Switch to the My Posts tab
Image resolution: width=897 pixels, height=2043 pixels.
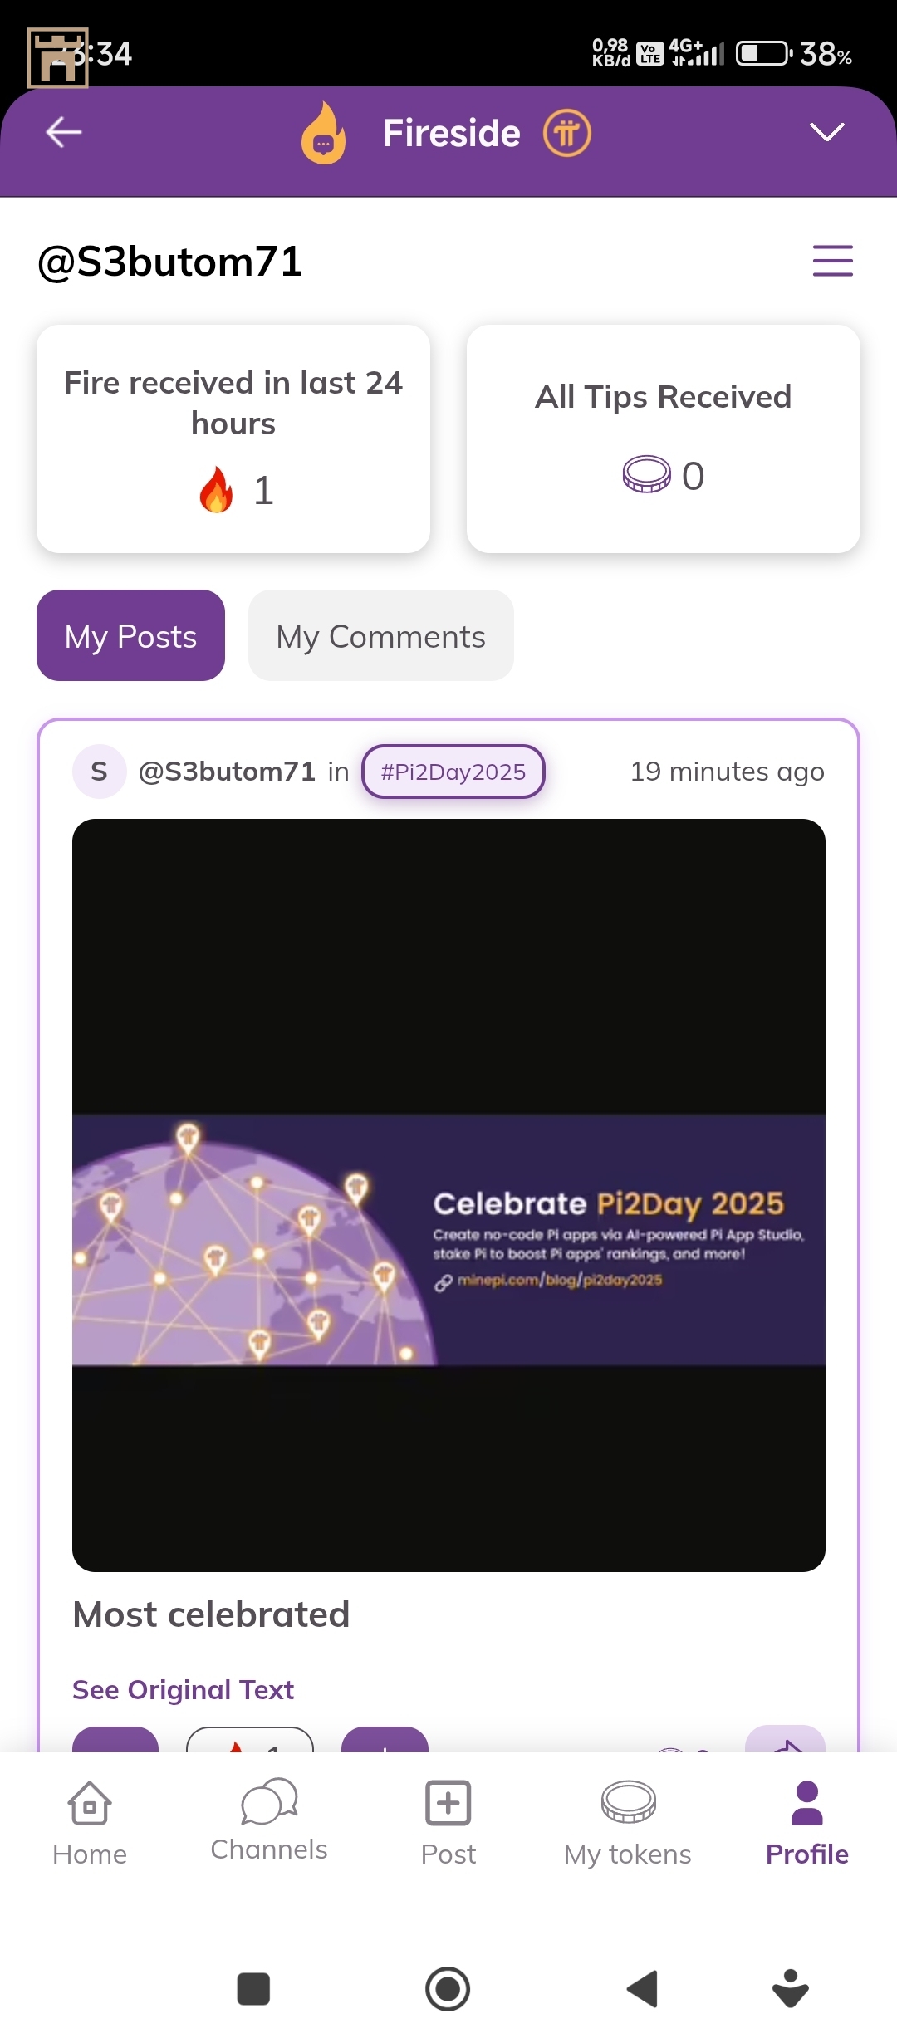click(130, 636)
